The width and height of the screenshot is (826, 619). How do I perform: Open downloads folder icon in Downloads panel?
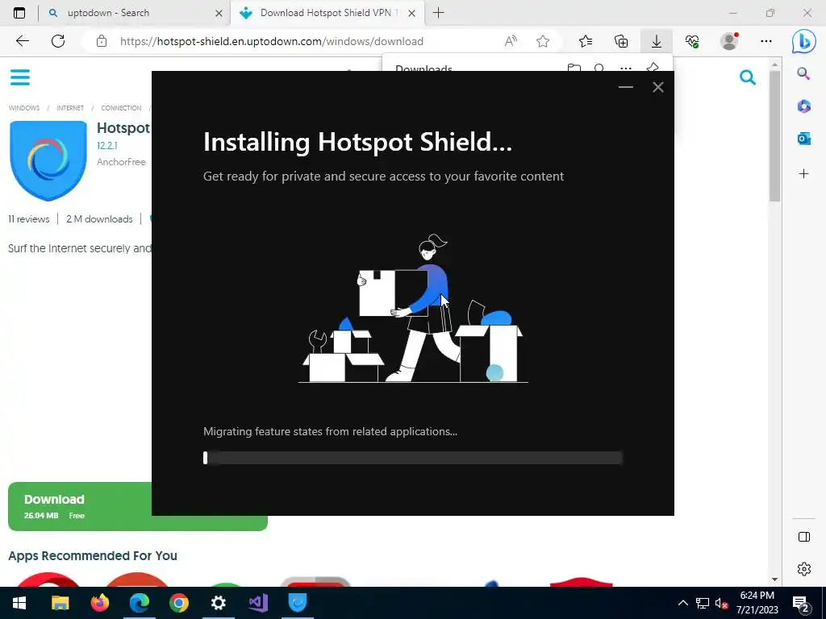point(574,68)
